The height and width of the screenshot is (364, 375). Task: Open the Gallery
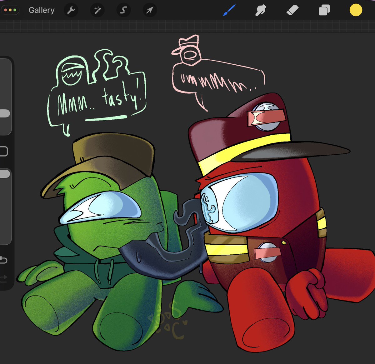(x=42, y=10)
